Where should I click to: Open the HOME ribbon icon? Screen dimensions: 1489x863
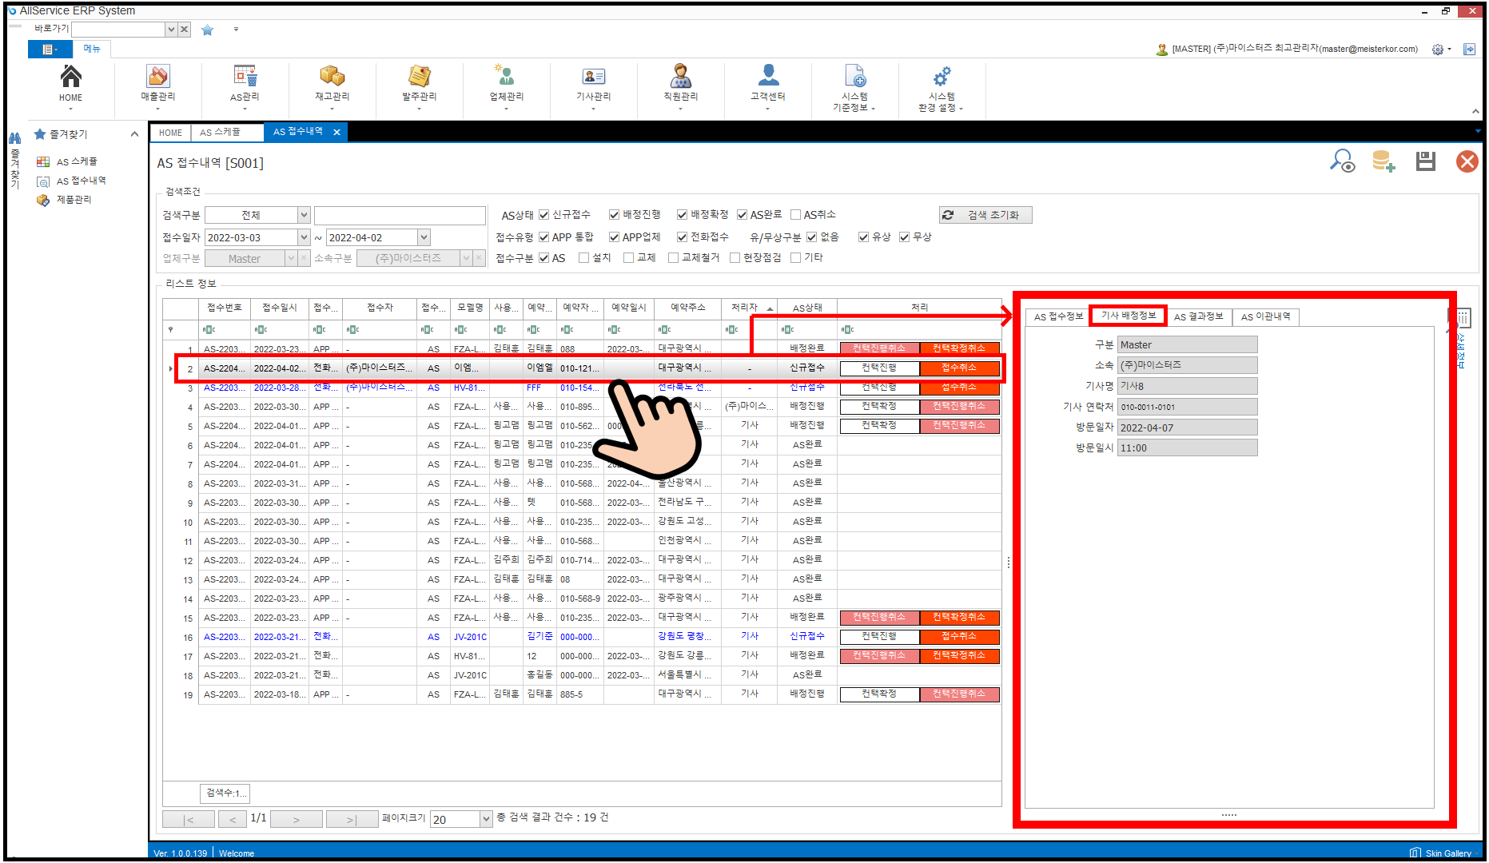[70, 86]
